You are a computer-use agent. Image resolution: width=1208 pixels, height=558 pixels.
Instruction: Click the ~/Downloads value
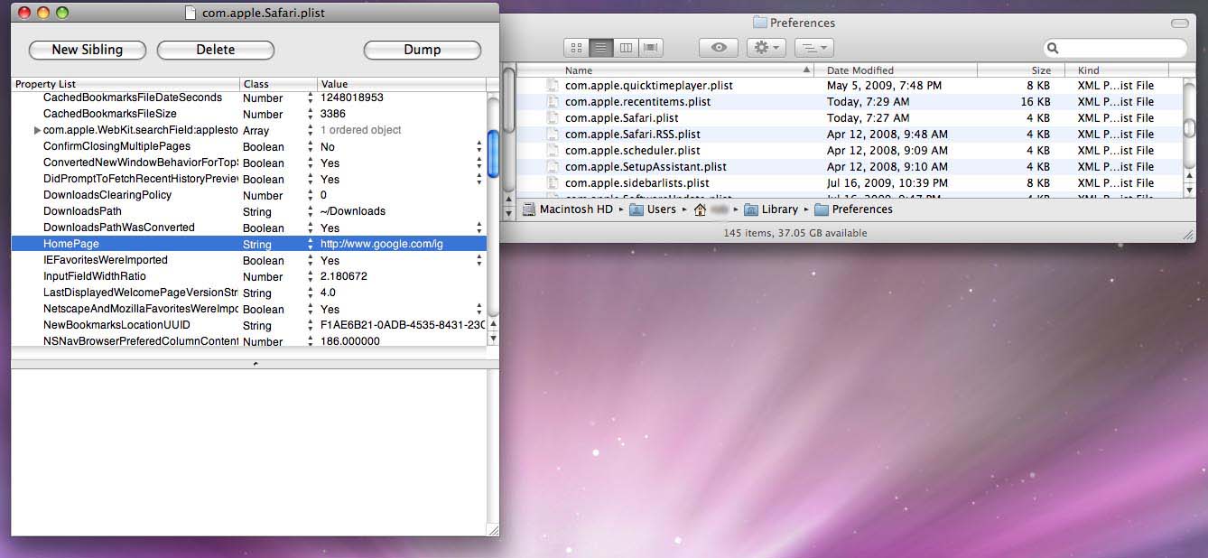(353, 211)
